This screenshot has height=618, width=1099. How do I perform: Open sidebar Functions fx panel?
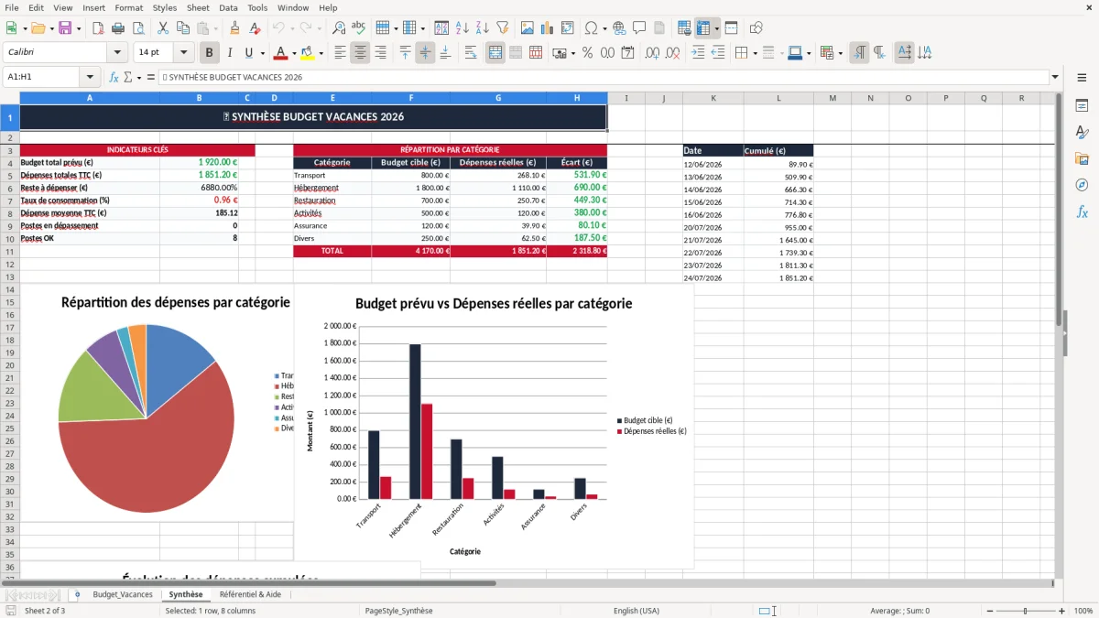coord(1082,211)
